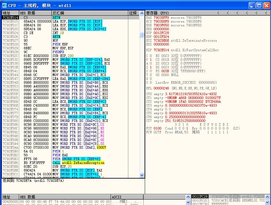This screenshot has height=205, width=271.
Task: Sort disassembly by 地址 column header
Action: (x=10, y=13)
